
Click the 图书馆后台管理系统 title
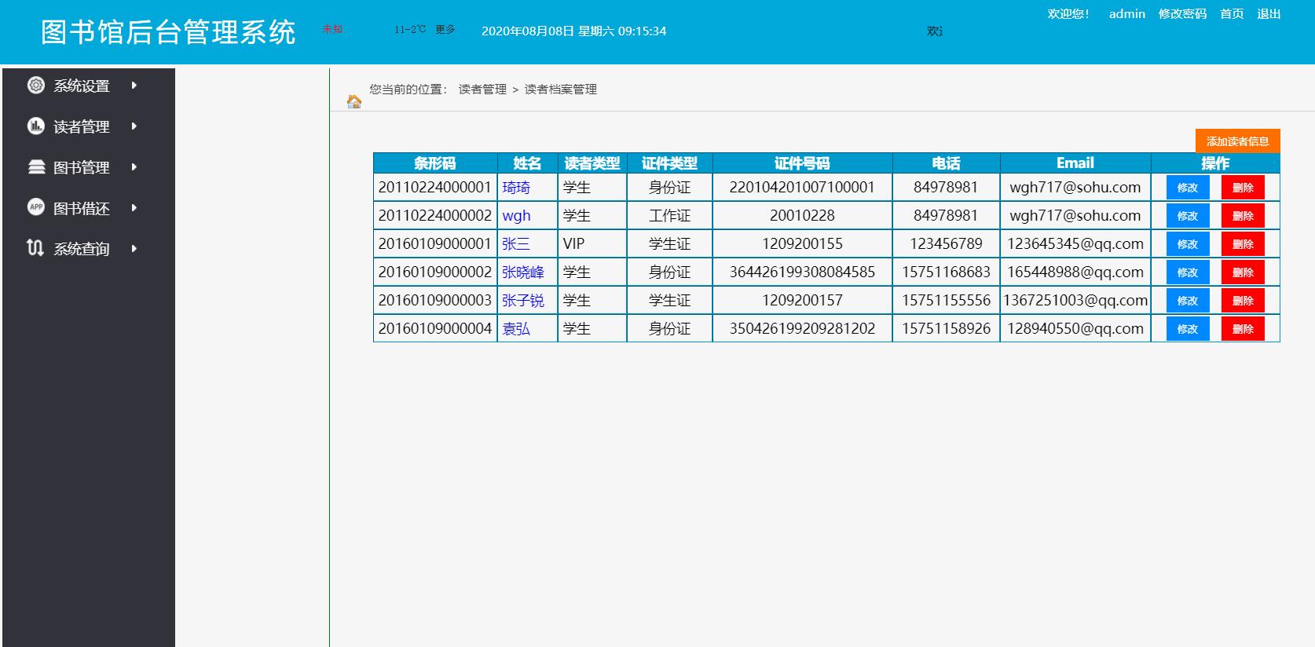pos(168,32)
